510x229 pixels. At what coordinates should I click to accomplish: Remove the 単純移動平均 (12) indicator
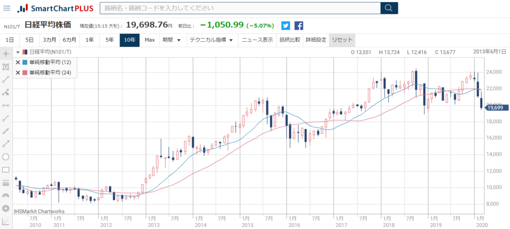tap(18, 63)
